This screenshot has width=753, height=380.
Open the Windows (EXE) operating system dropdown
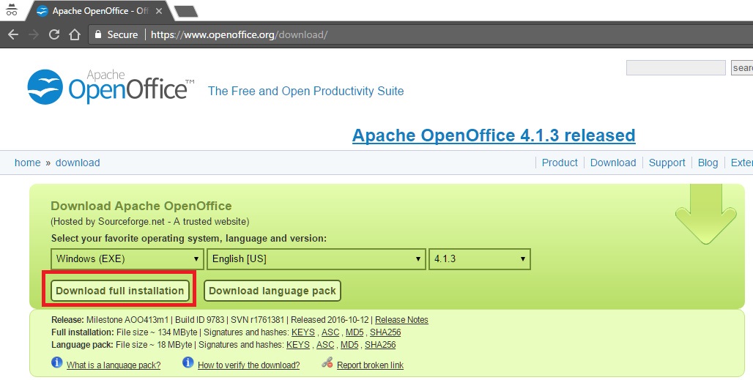127,259
